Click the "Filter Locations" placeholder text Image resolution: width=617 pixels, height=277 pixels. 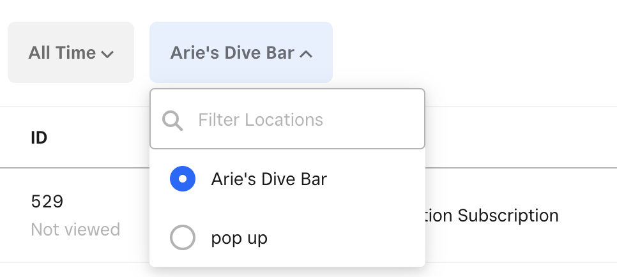coord(261,119)
